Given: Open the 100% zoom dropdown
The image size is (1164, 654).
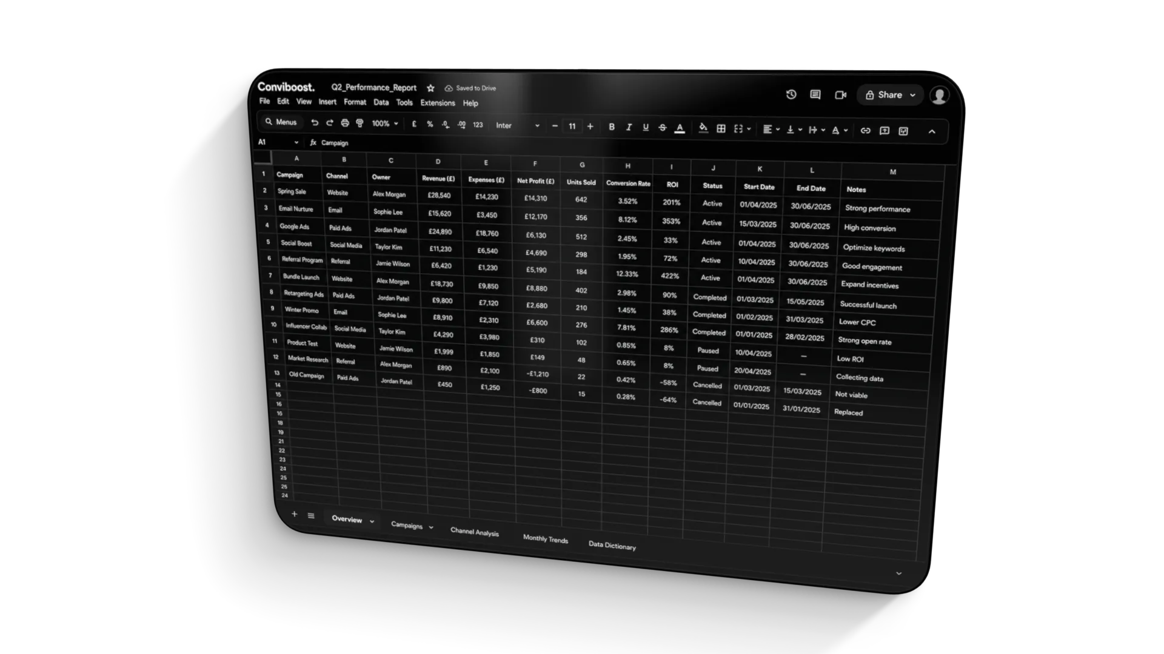Looking at the screenshot, I should point(385,124).
